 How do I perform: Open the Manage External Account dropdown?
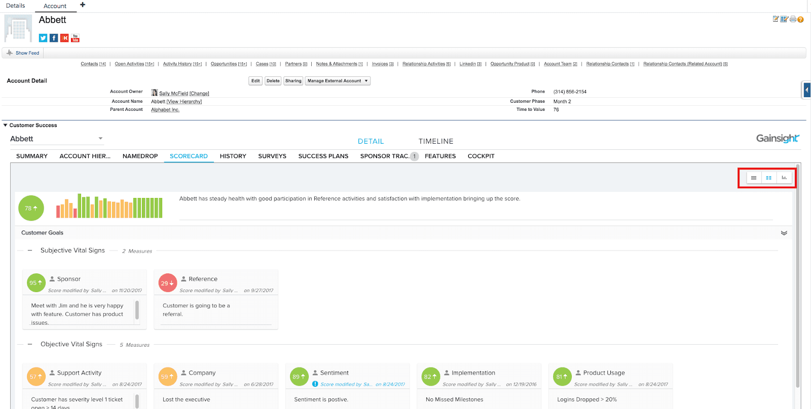(x=338, y=81)
